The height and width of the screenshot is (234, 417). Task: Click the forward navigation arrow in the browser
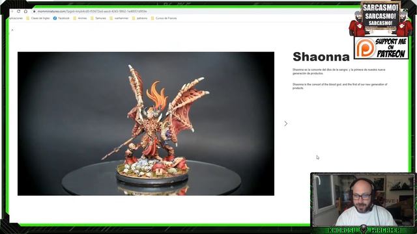pyautogui.click(x=12, y=12)
